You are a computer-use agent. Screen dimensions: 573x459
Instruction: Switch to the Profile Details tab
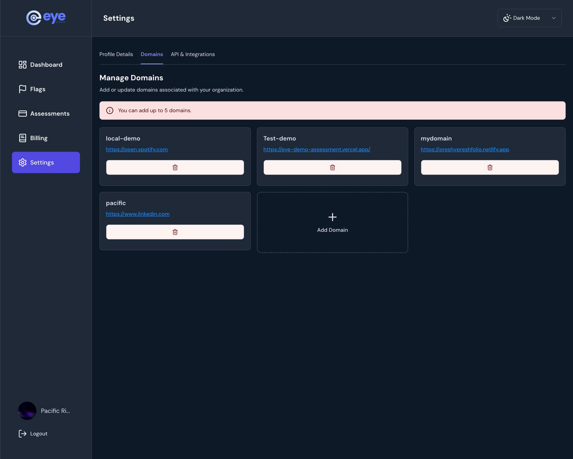[x=116, y=54]
